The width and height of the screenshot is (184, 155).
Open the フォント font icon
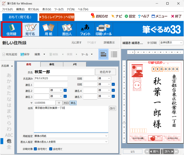coord(85,29)
